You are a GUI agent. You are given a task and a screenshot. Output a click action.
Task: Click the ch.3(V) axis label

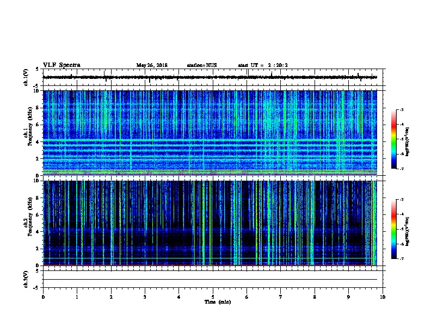click(26, 279)
